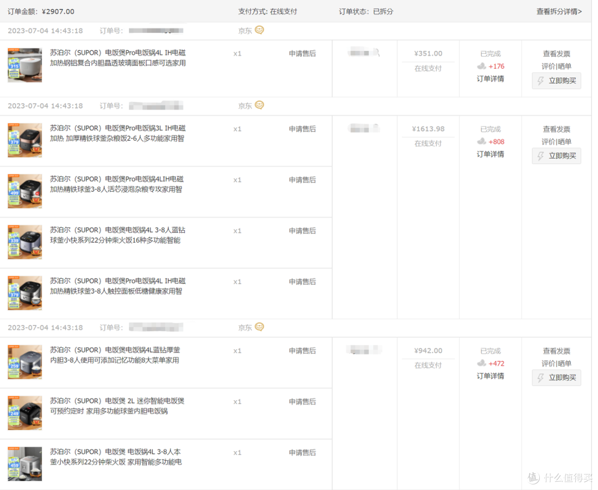598x490 pixels.
Task: Click JD chat icon in first order header
Action: (259, 30)
